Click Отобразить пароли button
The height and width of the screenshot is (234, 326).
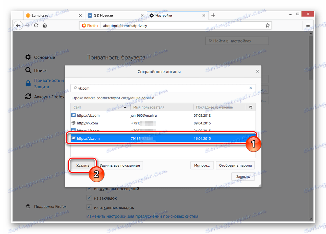[235, 165]
